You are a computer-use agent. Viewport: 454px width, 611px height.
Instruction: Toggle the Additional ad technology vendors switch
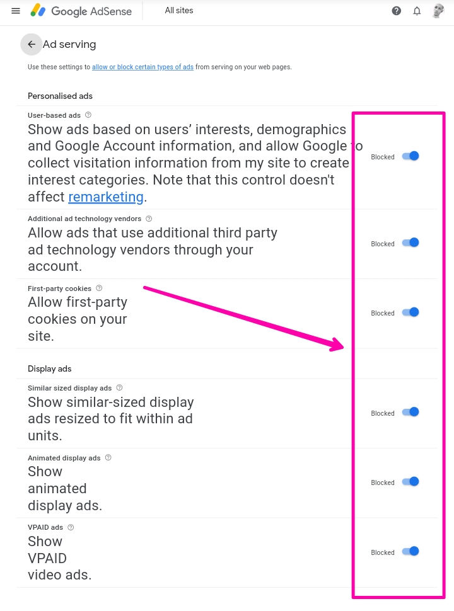(410, 243)
